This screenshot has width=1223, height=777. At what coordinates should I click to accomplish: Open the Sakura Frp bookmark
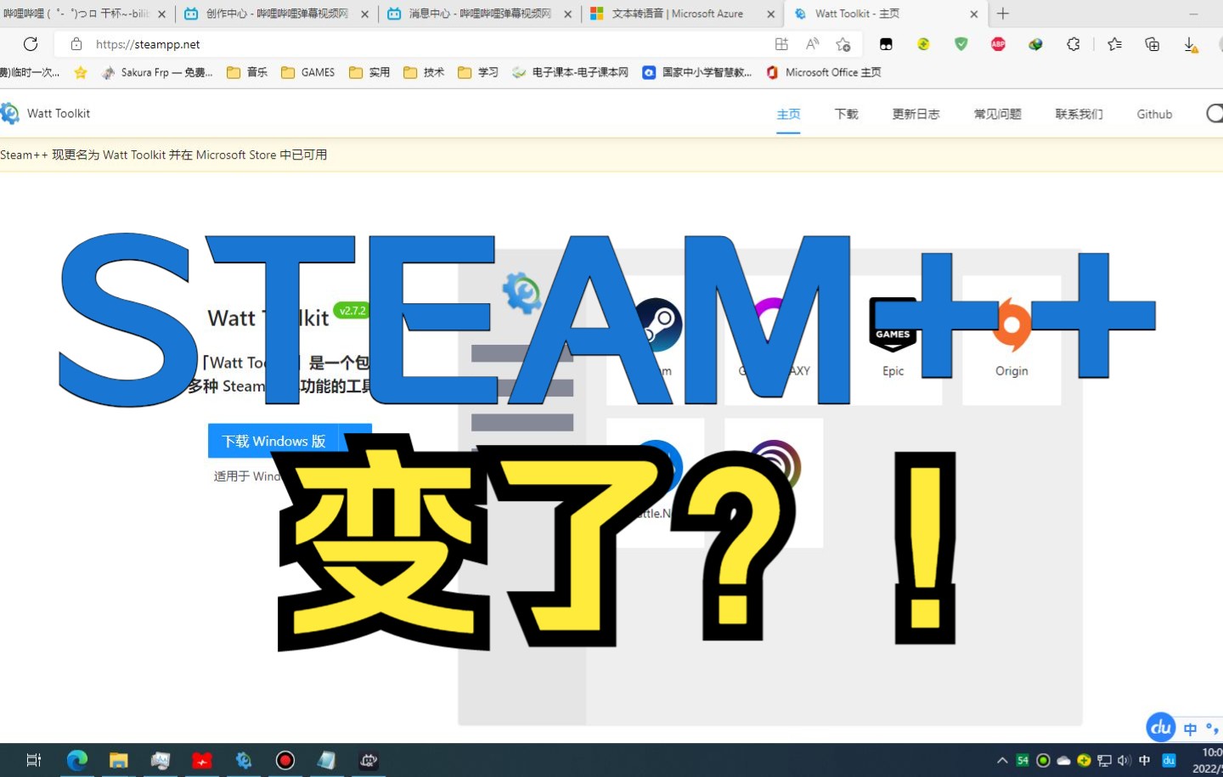[x=156, y=72]
